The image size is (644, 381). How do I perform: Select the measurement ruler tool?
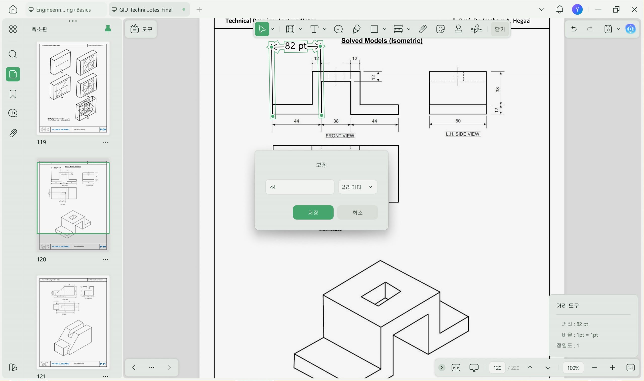pos(398,29)
